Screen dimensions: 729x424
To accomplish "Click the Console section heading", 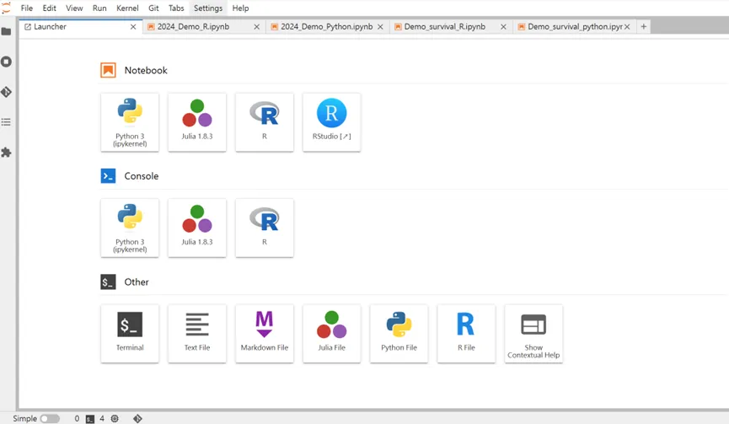I will coord(142,176).
